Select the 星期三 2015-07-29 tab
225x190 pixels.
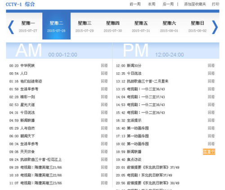[85, 26]
